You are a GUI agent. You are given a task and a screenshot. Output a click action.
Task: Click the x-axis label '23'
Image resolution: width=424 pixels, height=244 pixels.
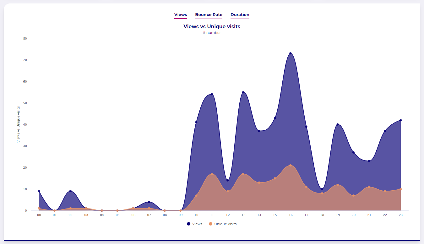pyautogui.click(x=401, y=215)
